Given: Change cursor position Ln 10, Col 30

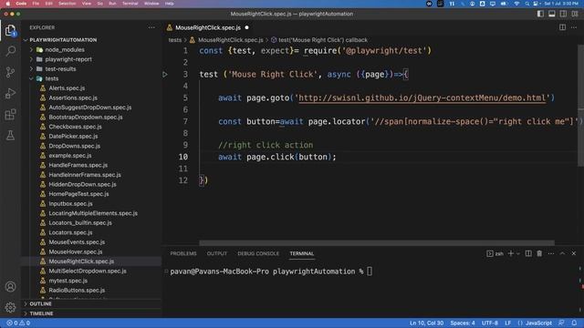Looking at the screenshot, I should pyautogui.click(x=426, y=323).
